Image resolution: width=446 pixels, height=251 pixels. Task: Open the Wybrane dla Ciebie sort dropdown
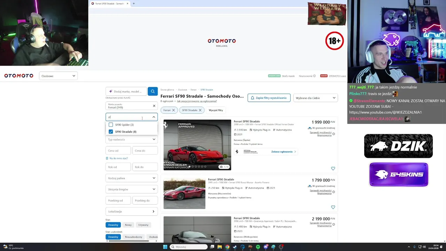click(x=316, y=98)
